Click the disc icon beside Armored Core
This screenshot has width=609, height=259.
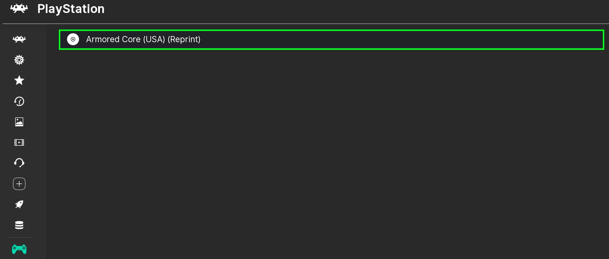coord(73,39)
